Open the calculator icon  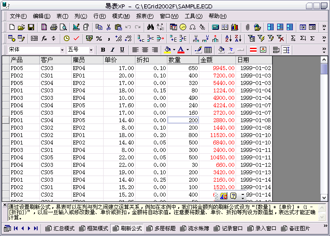(x=215, y=27)
